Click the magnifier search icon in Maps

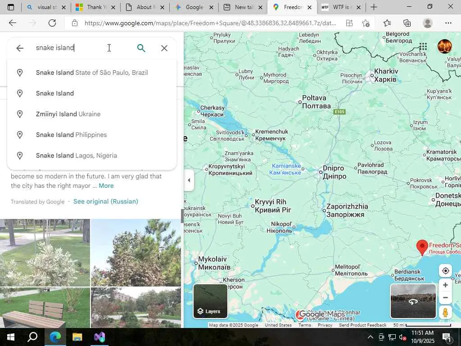[141, 48]
